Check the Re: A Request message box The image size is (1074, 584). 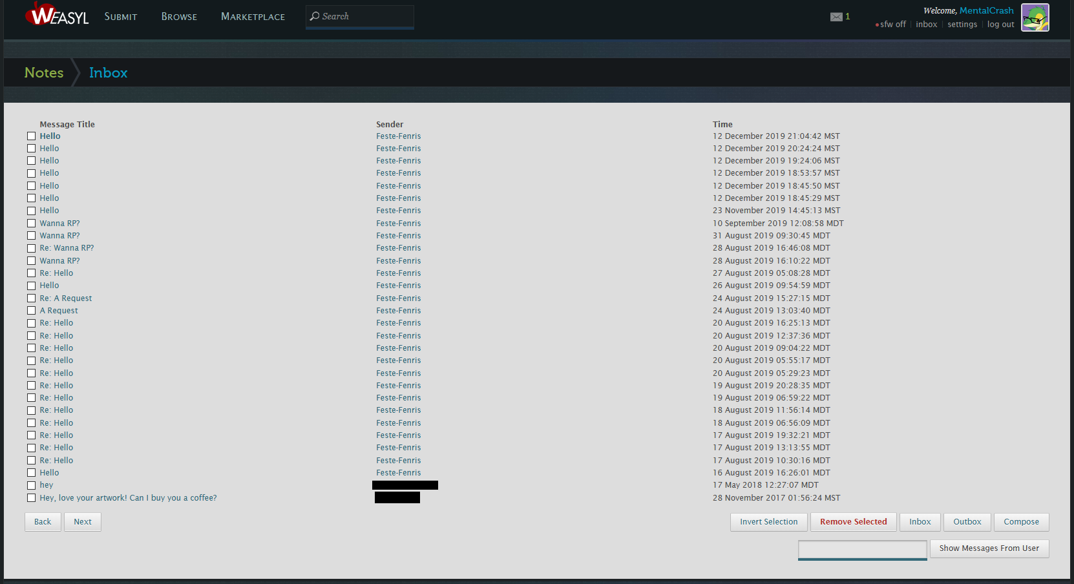click(31, 298)
